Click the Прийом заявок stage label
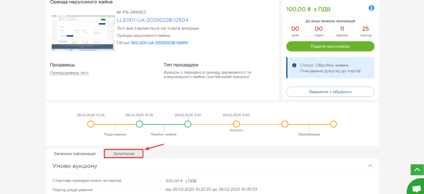 (x=163, y=134)
